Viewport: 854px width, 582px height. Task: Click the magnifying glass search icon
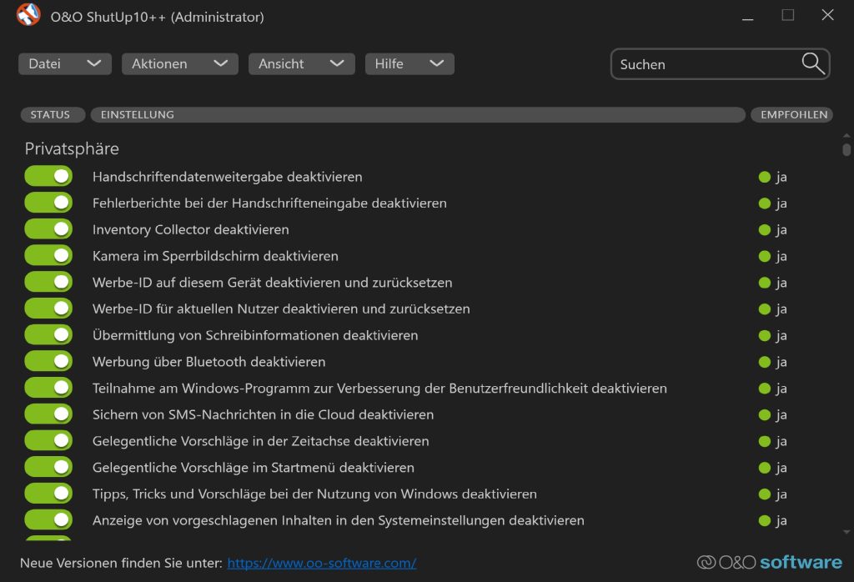[x=812, y=63]
